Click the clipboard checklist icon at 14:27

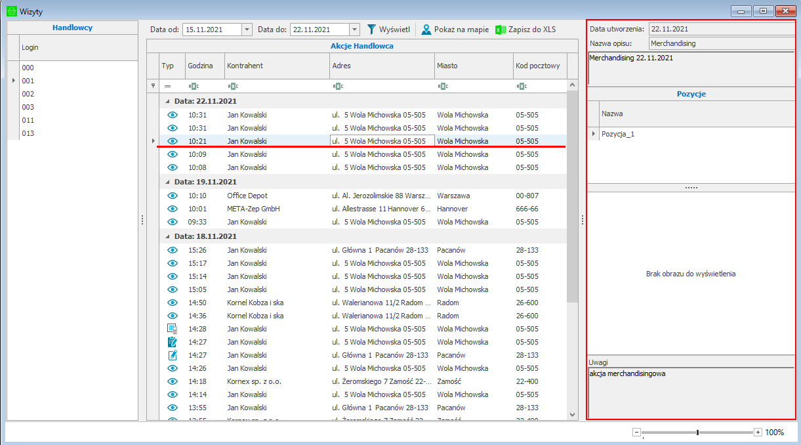(173, 342)
